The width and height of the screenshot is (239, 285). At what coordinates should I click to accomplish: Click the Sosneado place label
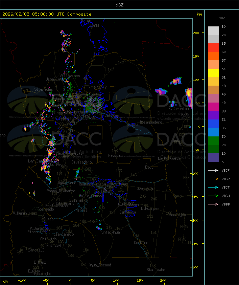(46, 209)
